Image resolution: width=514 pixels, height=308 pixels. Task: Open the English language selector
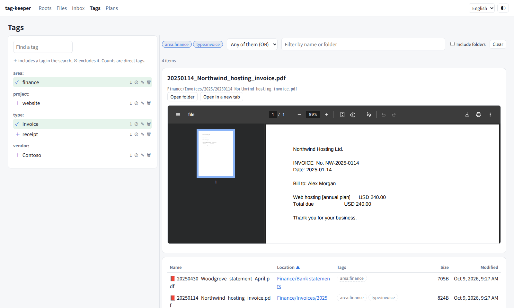coord(482,8)
